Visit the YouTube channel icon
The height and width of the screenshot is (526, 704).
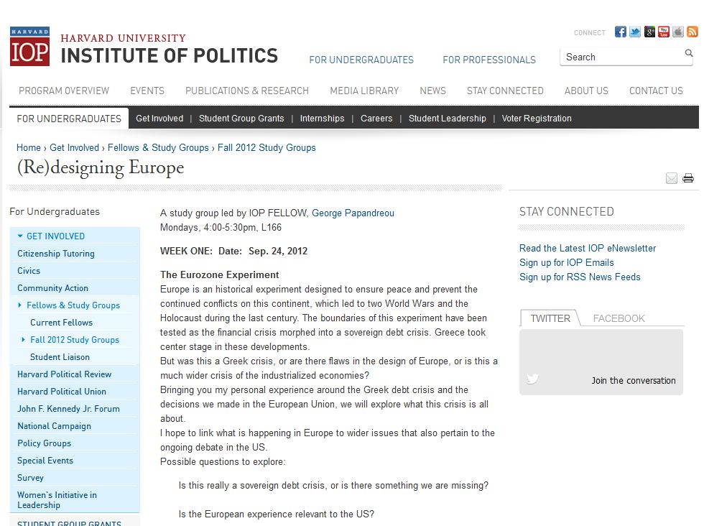[664, 32]
